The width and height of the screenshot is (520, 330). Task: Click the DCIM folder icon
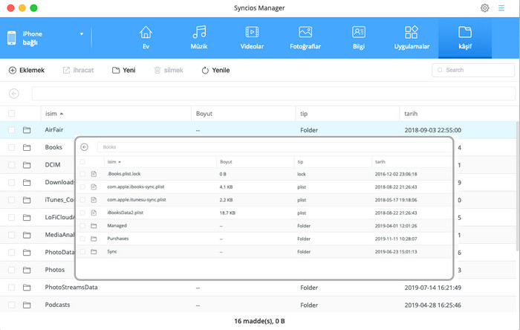point(27,165)
